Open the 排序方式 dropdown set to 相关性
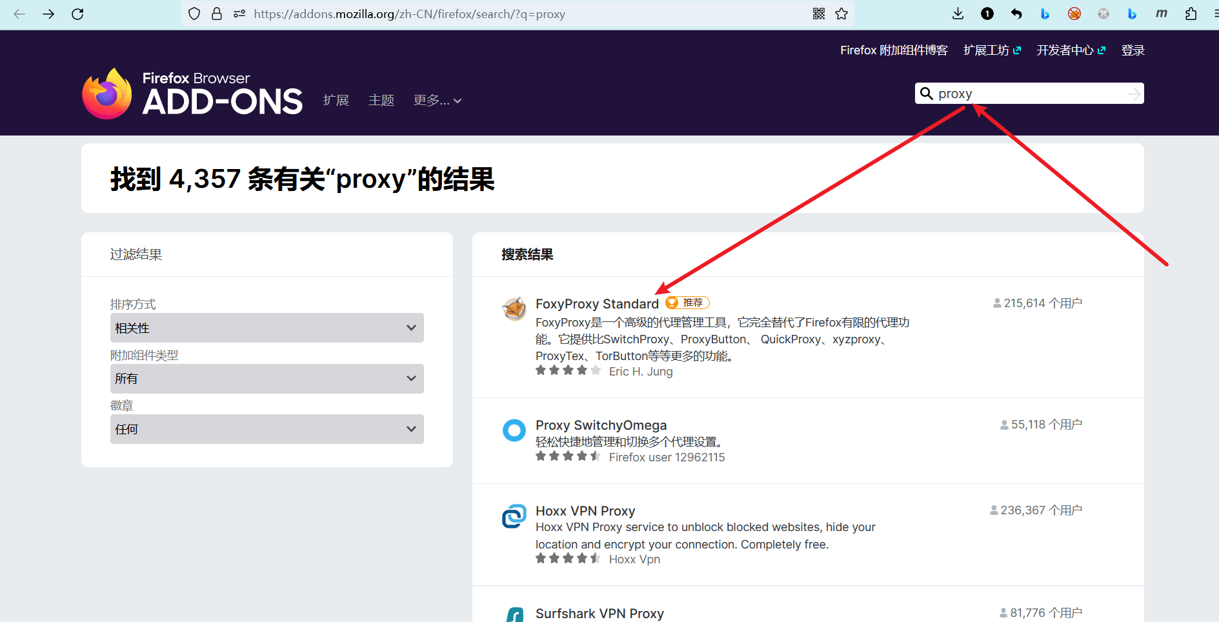Image resolution: width=1219 pixels, height=622 pixels. point(267,328)
